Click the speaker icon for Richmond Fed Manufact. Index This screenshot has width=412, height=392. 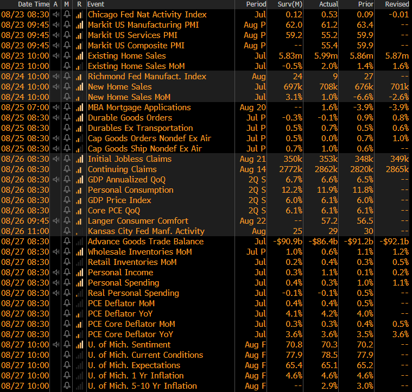coord(55,77)
